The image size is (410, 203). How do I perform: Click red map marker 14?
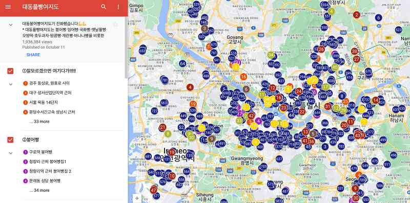pos(376,100)
